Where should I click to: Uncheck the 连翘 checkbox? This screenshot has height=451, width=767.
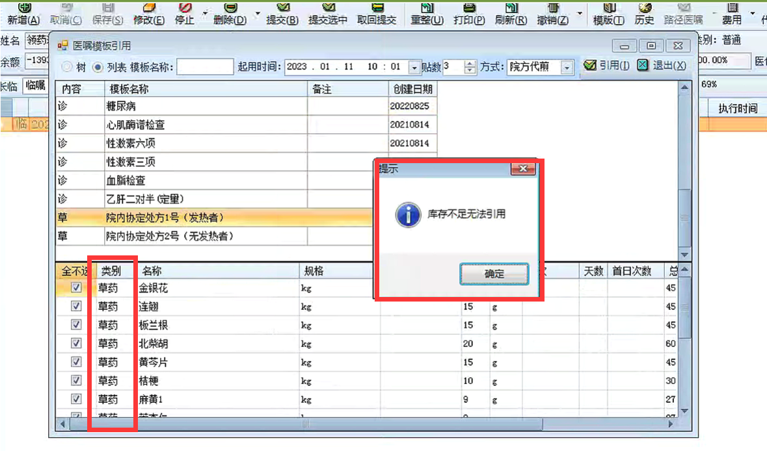point(76,306)
